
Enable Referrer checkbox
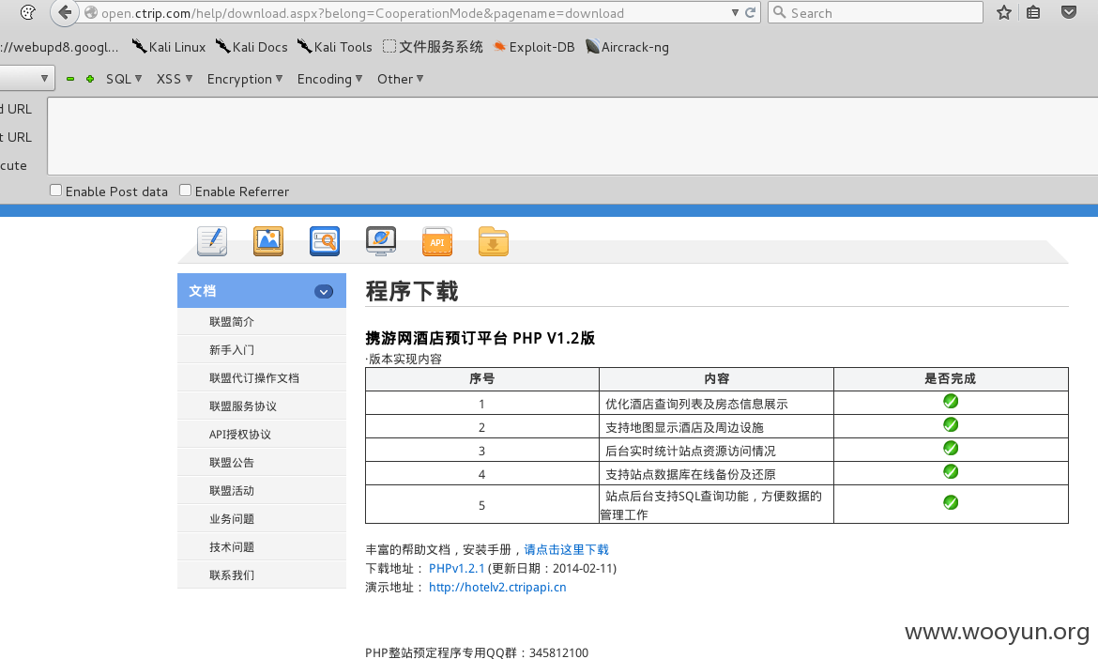tap(186, 191)
